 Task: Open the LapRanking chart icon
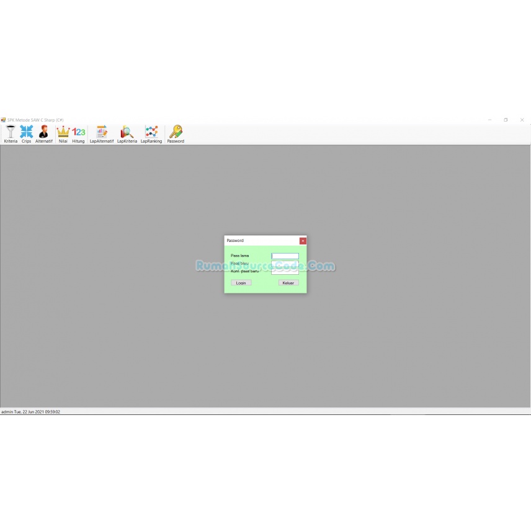click(151, 134)
